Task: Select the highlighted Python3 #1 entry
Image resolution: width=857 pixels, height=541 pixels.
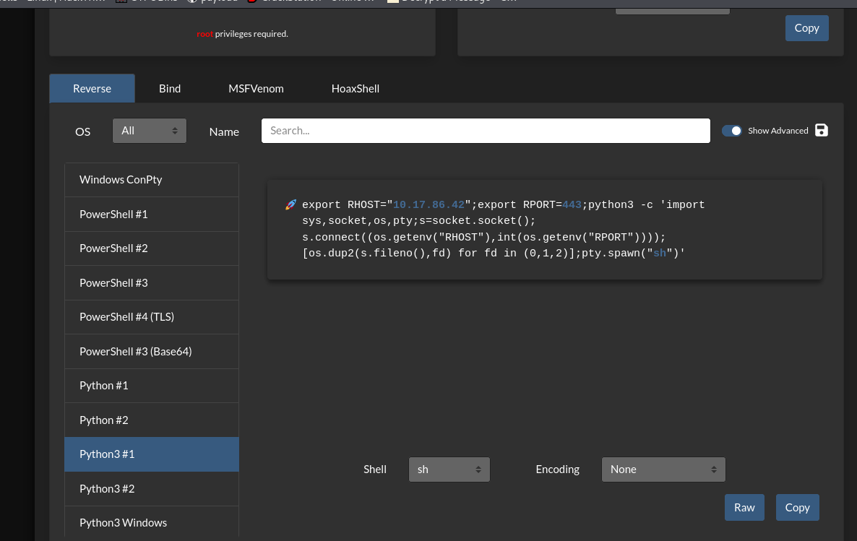Action: coord(152,454)
